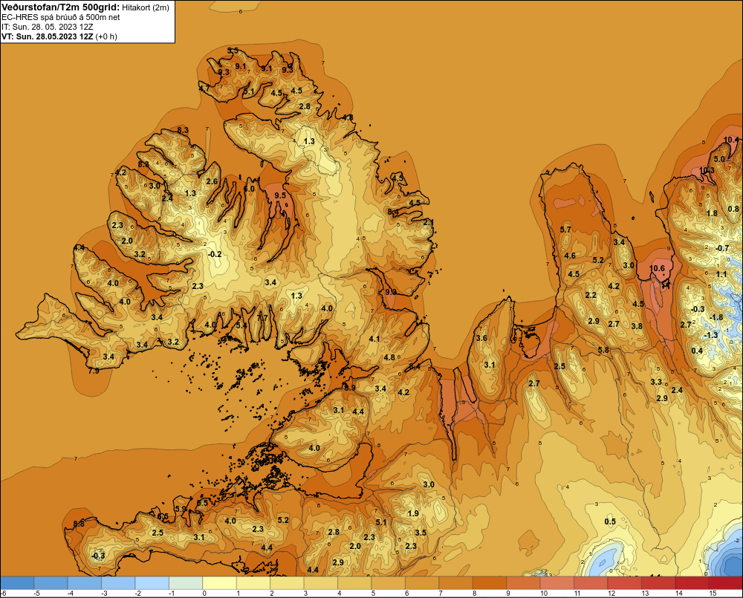743x598 pixels.
Task: Click 'EC-HRES spá brúuð á 500m net' text
Action: tap(61, 17)
